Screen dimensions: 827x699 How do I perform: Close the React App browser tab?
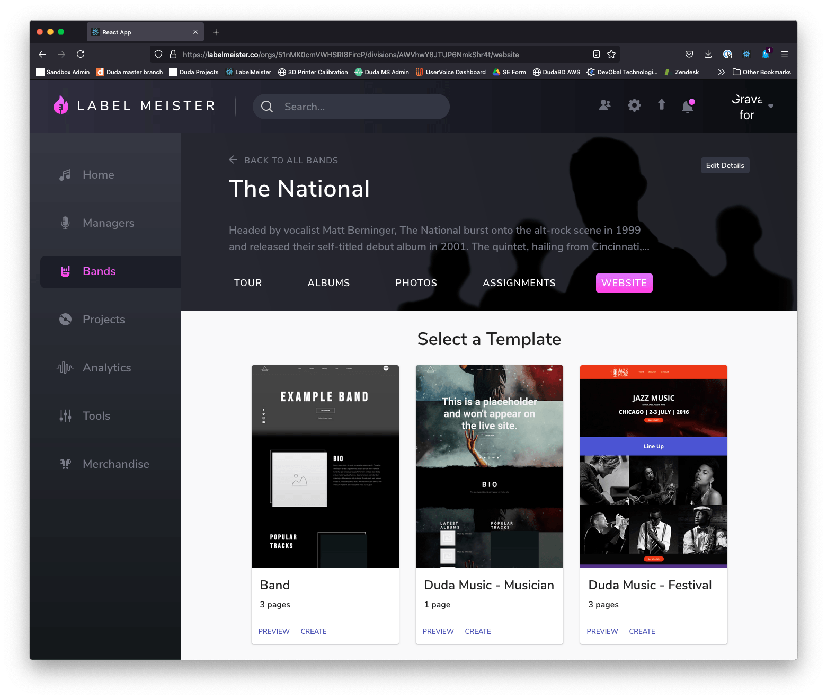[x=195, y=32]
